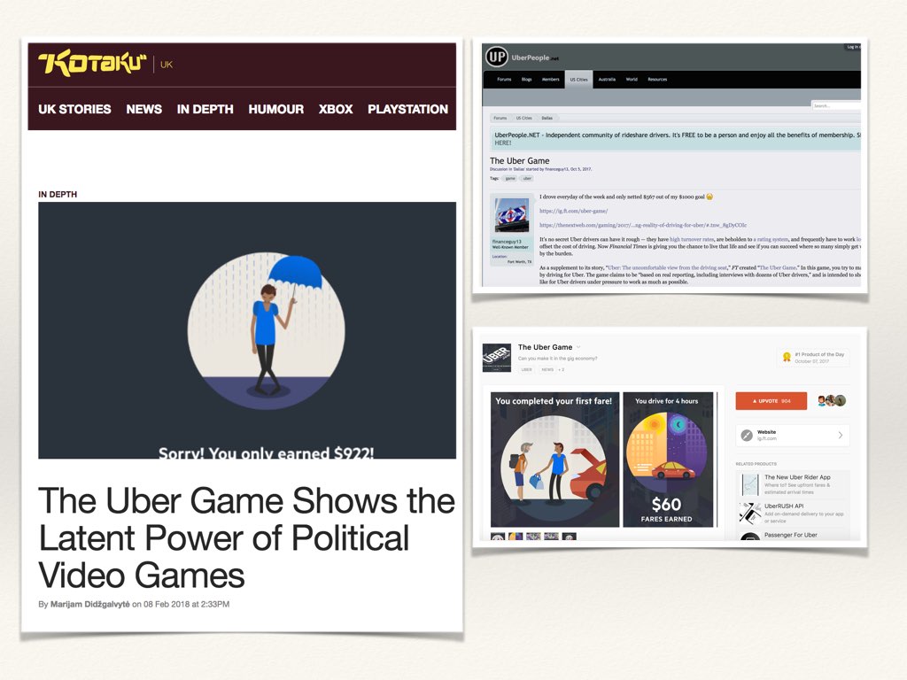Click the financeguy13 avatar image
The height and width of the screenshot is (680, 907).
tap(513, 215)
